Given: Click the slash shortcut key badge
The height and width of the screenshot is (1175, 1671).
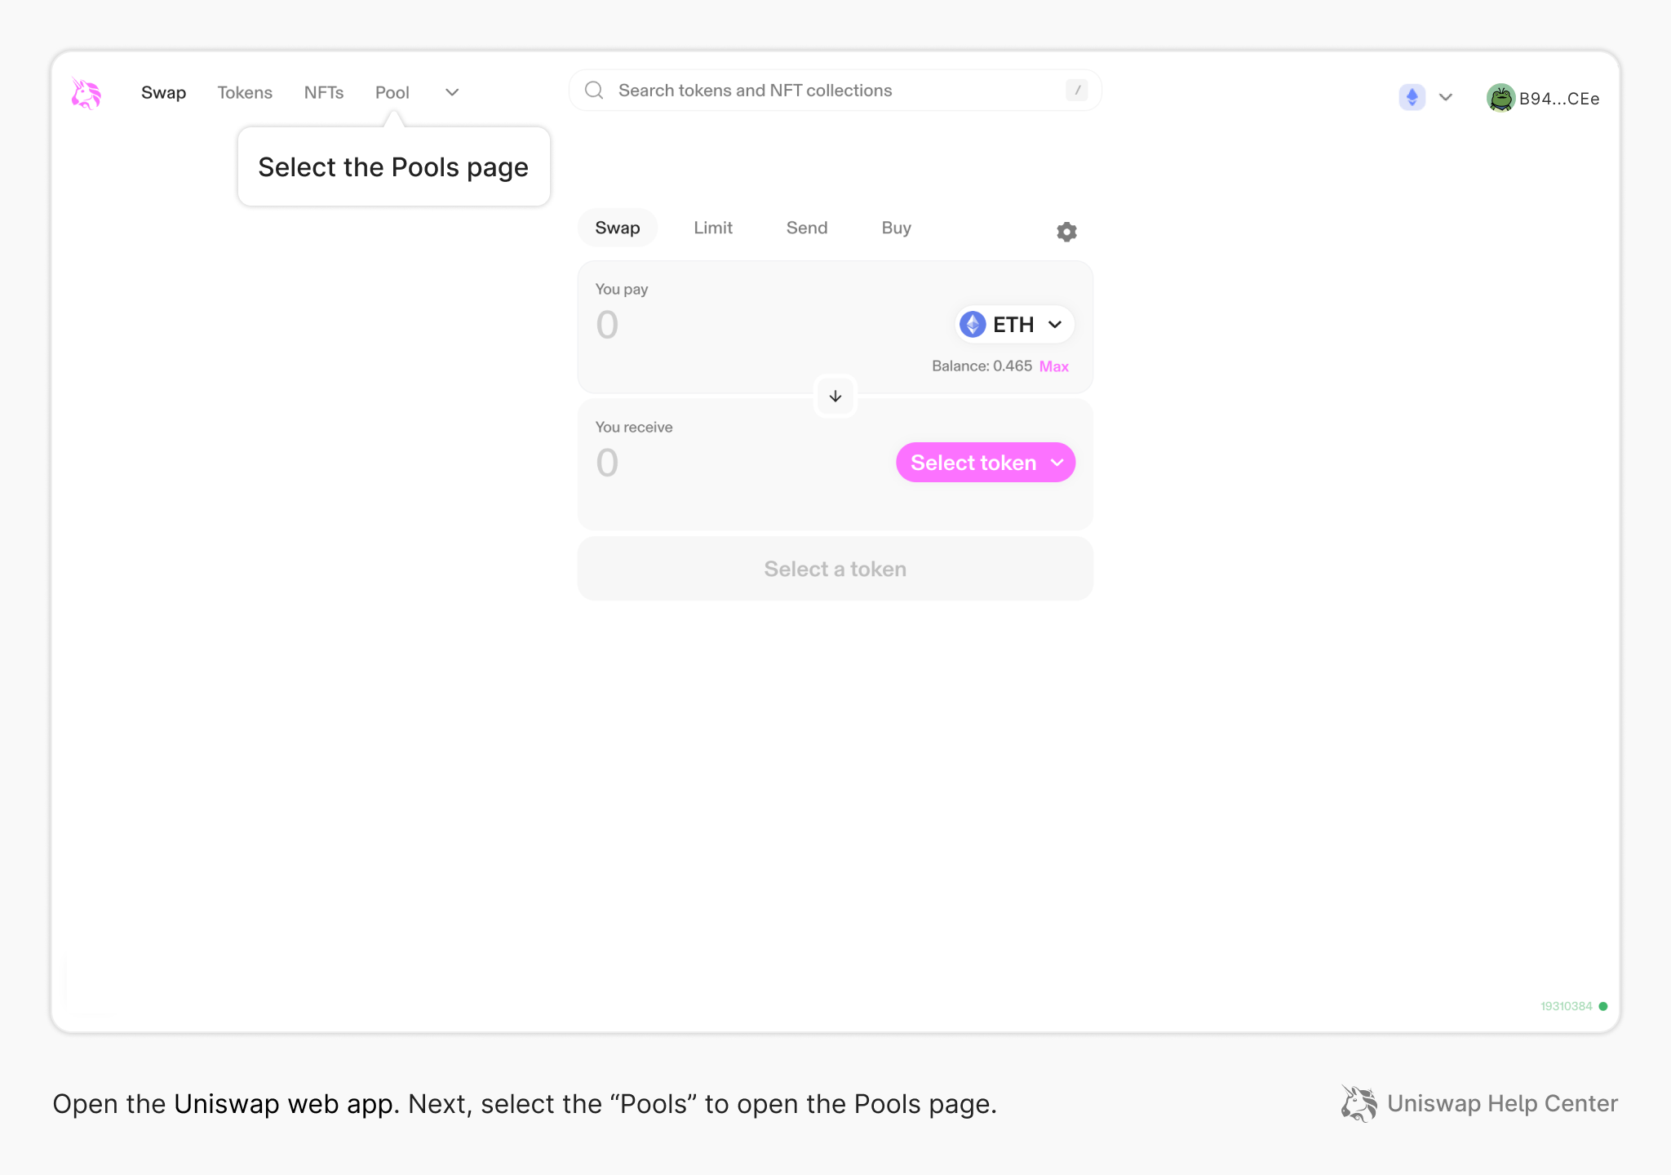Looking at the screenshot, I should click(1077, 91).
